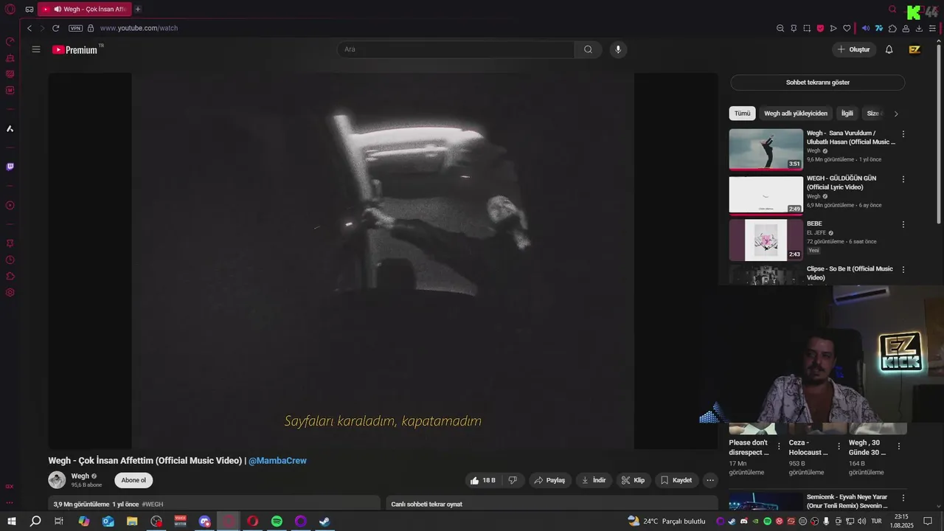The image size is (944, 531).
Task: Open options for the GÜLDÜĞÜN GÜN video
Action: [x=903, y=179]
